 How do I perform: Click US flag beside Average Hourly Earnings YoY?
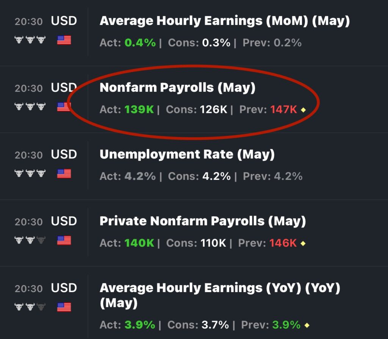click(x=64, y=307)
